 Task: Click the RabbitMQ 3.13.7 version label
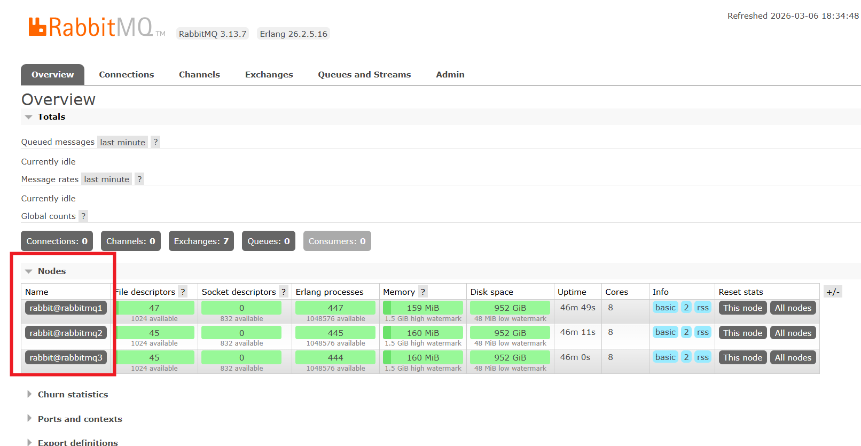pos(213,34)
